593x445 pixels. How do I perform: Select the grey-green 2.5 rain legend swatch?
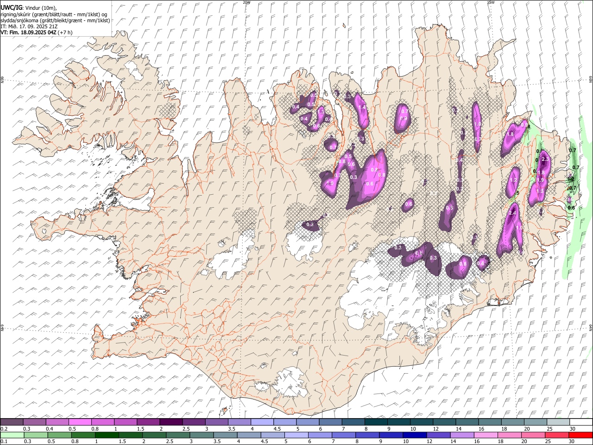point(177,435)
